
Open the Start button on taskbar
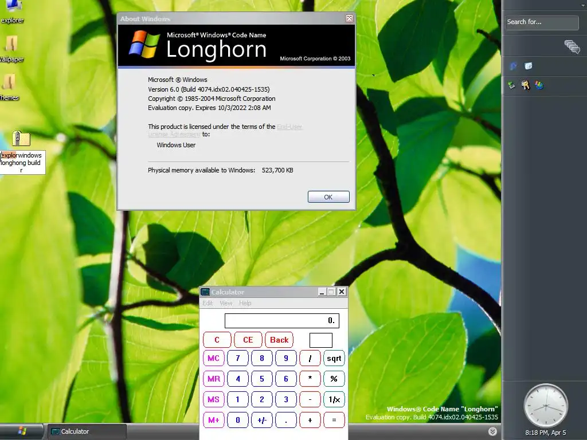pyautogui.click(x=22, y=431)
